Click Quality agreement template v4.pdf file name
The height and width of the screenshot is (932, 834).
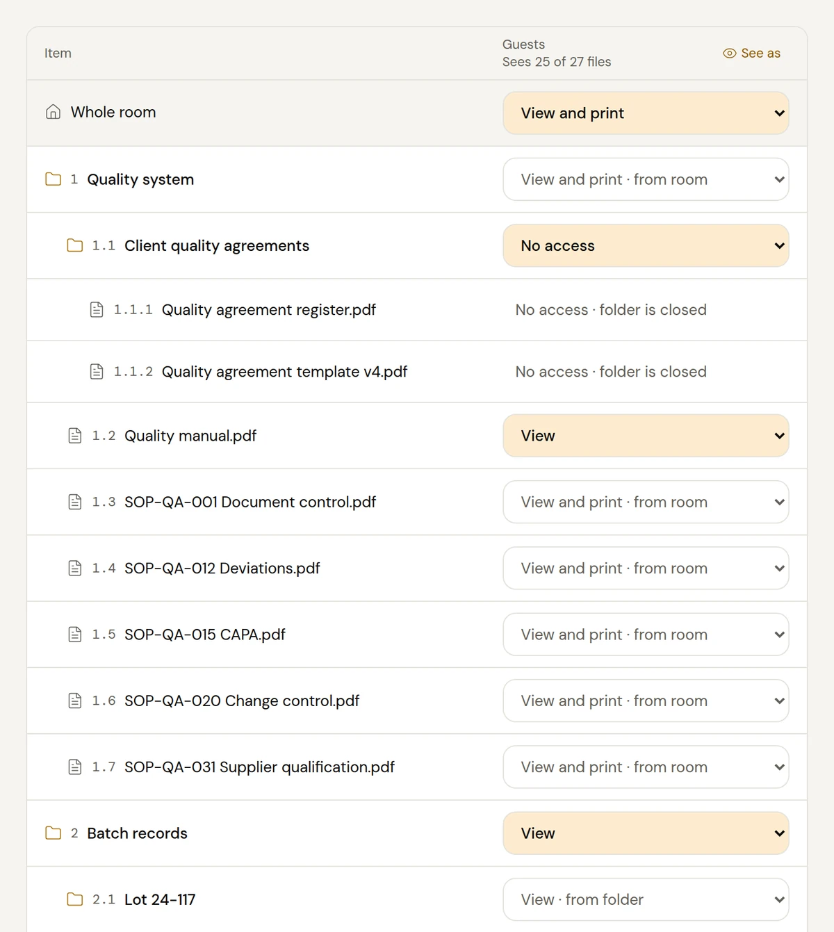[284, 372]
